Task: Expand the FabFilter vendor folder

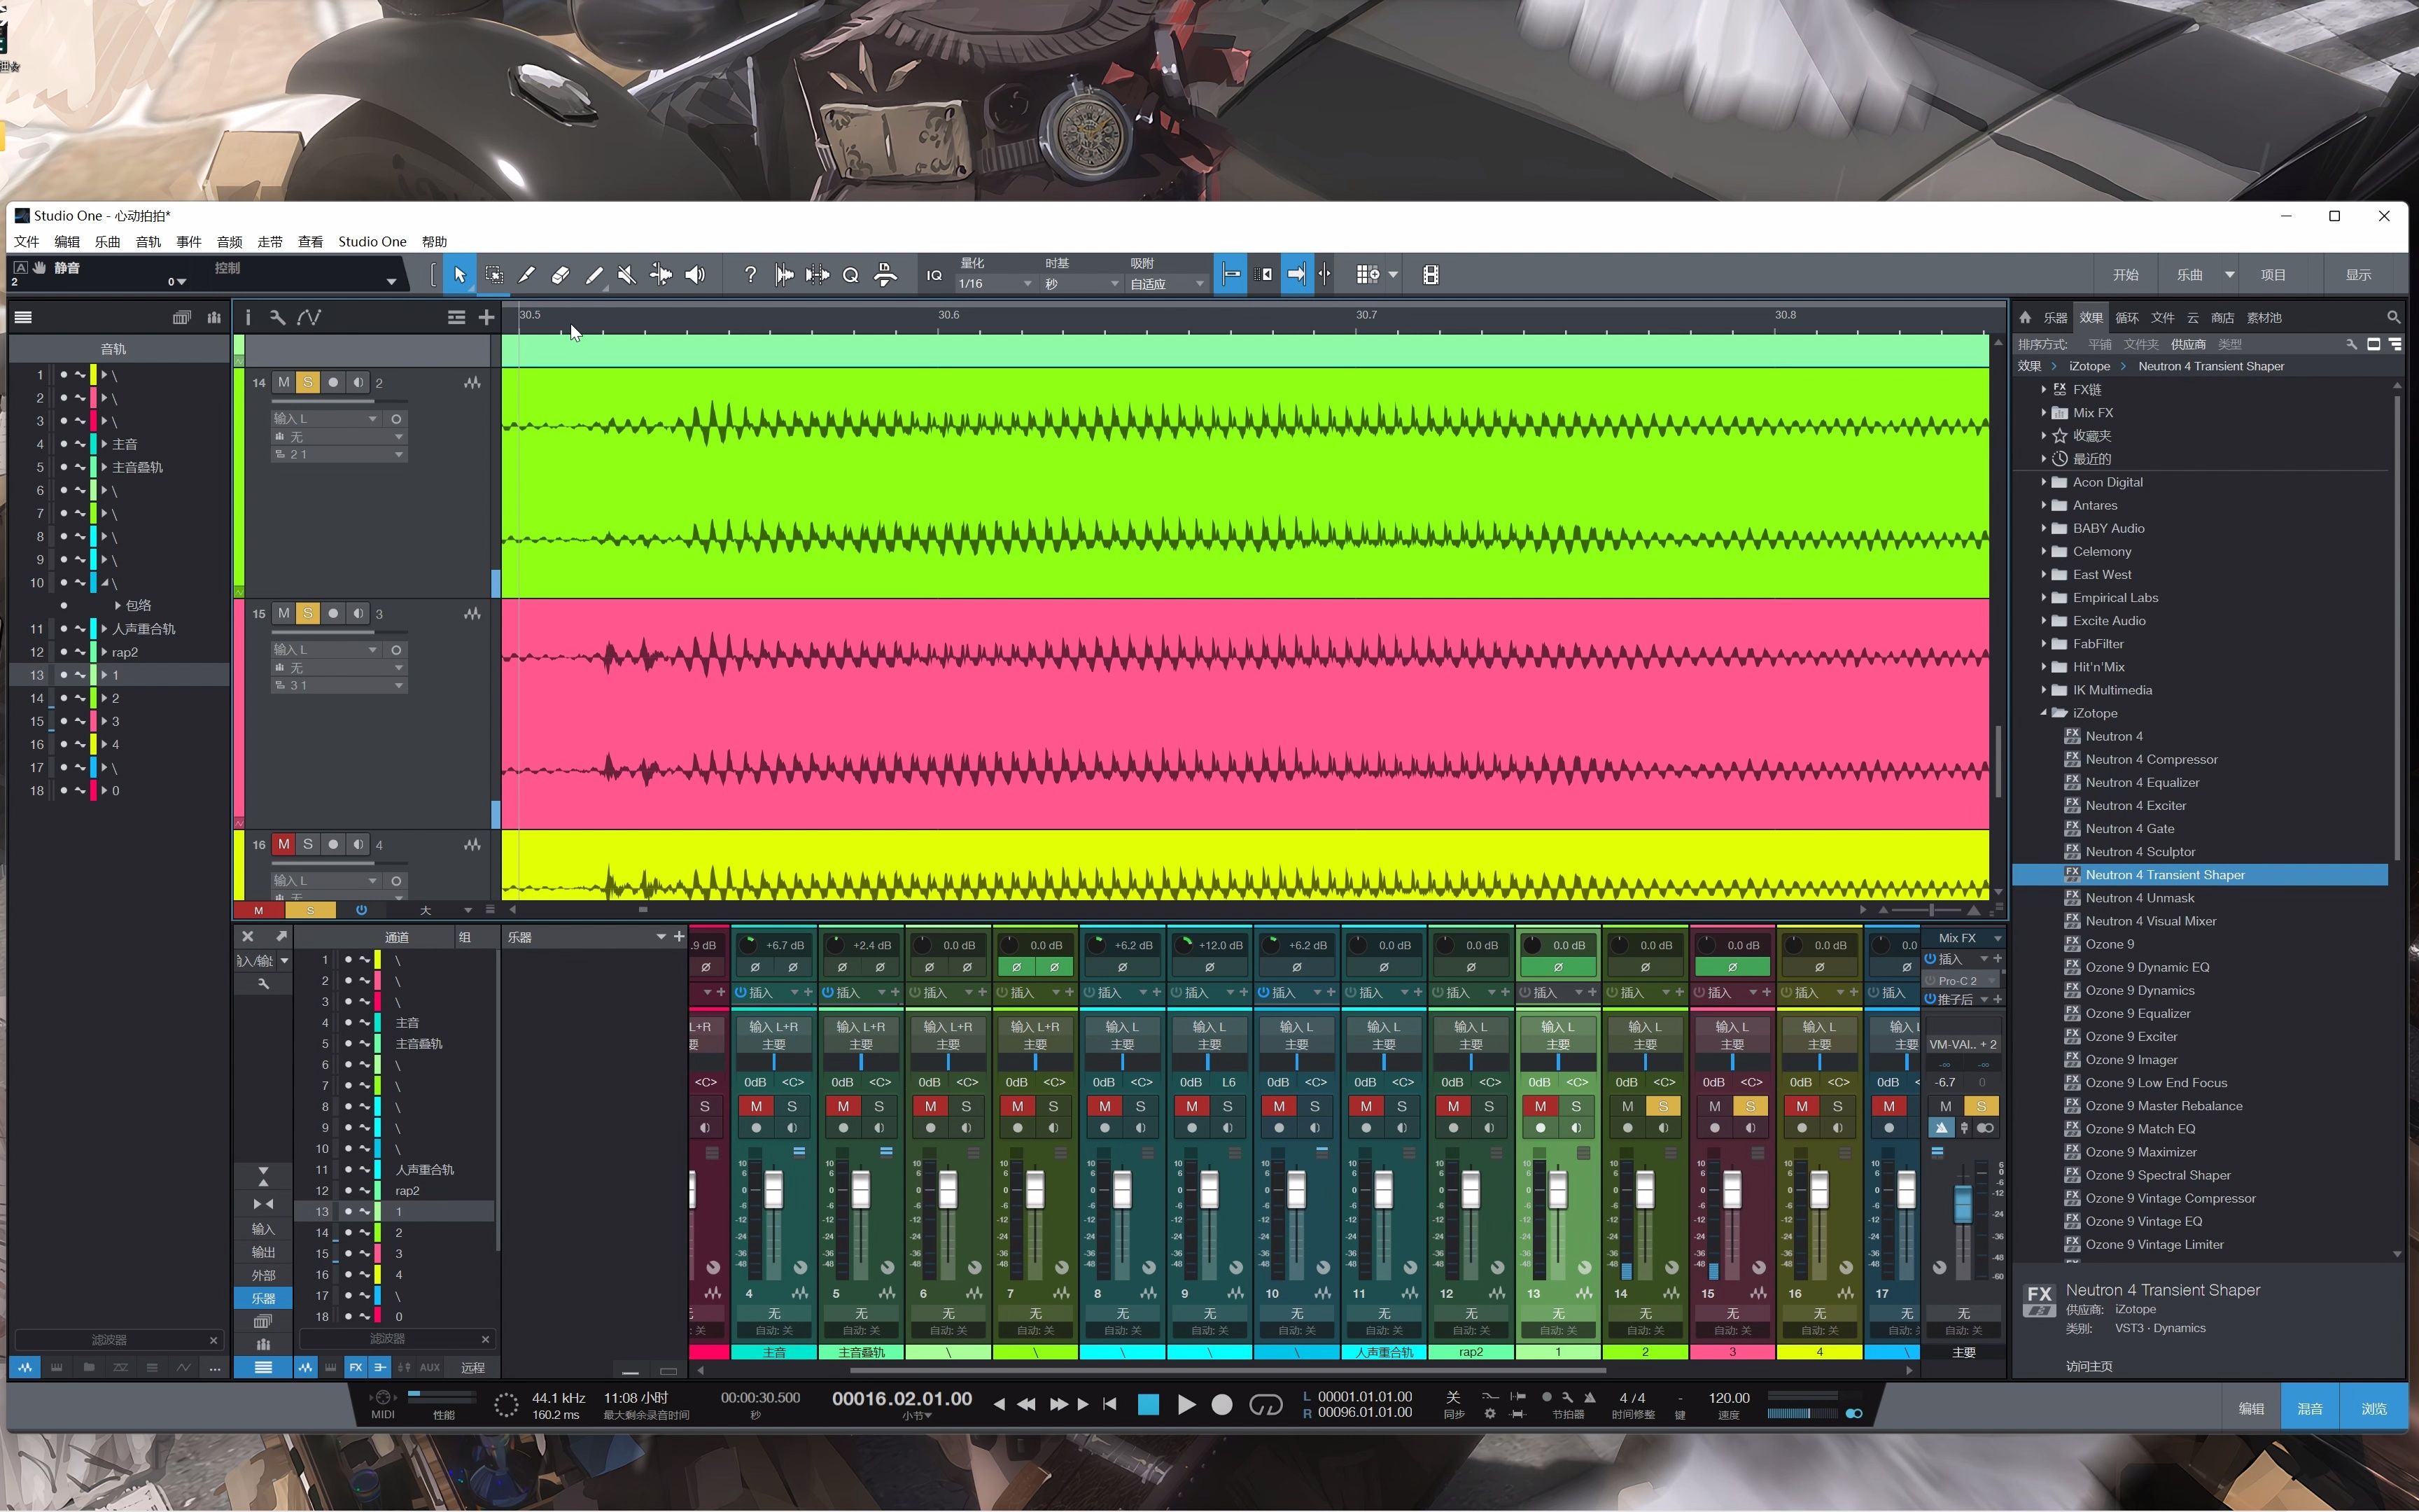Action: [x=2043, y=644]
